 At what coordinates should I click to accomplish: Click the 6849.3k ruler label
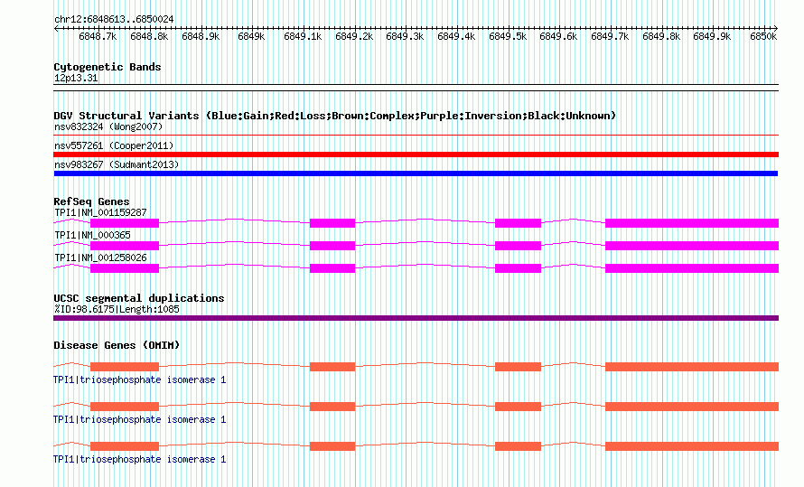point(405,36)
